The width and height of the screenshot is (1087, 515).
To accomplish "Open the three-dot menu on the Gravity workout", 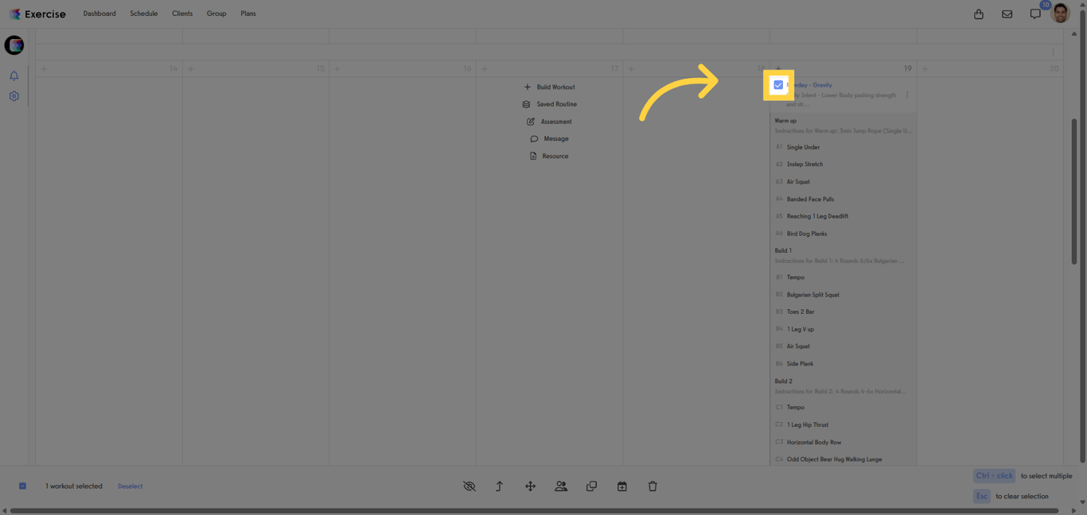I will [906, 95].
